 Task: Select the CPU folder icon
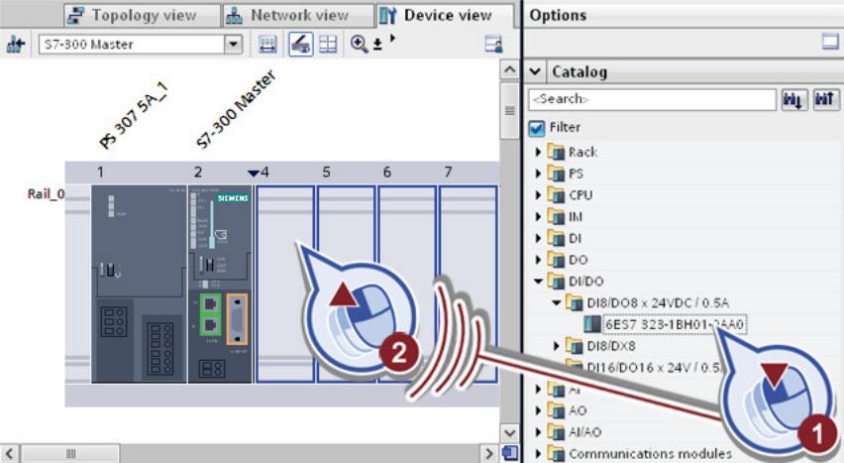click(x=556, y=195)
